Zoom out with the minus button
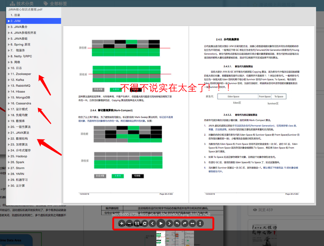This screenshot has height=246, width=324. (129, 223)
